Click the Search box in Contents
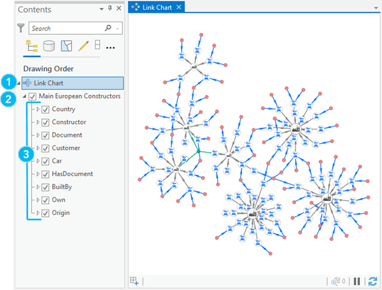Screen dimensions: 382x290 [x=67, y=29]
